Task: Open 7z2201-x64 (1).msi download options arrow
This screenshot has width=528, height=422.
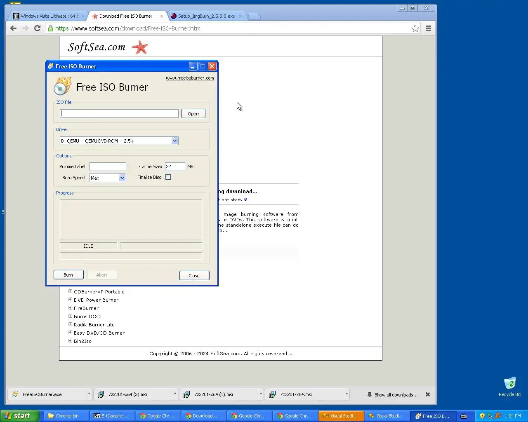Action: click(x=261, y=394)
